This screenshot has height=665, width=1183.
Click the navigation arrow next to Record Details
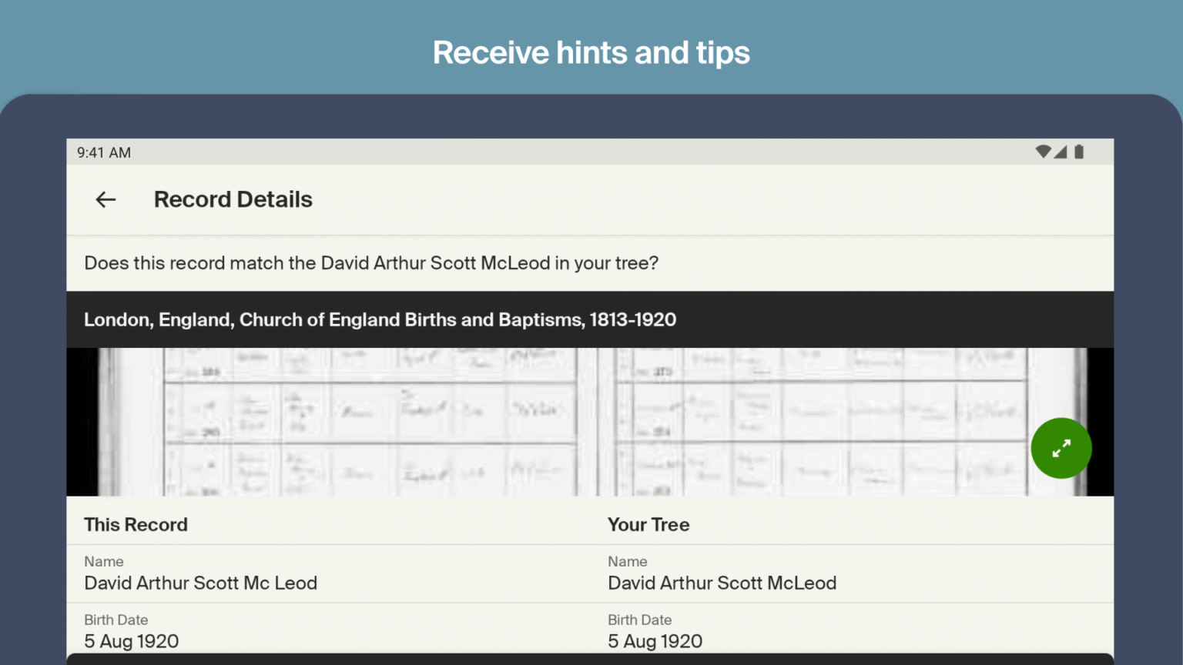[x=106, y=199]
